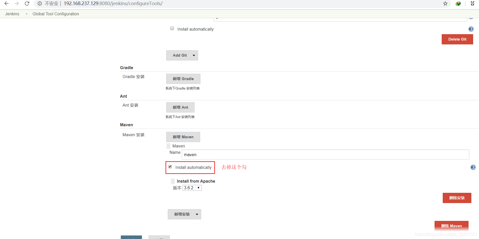Click the Maven 安装 label
Screen dimensions: 479x239
pyautogui.click(x=134, y=135)
